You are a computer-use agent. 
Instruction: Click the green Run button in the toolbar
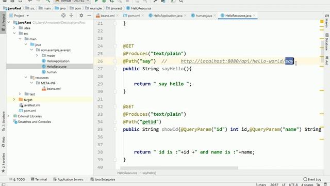[96, 1]
